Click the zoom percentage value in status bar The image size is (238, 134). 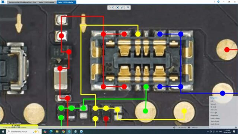click(182, 127)
